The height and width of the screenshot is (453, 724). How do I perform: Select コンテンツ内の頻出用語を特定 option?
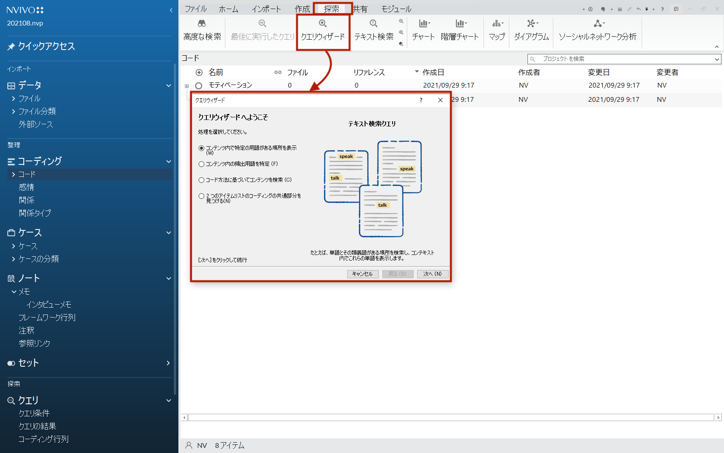coord(201,164)
